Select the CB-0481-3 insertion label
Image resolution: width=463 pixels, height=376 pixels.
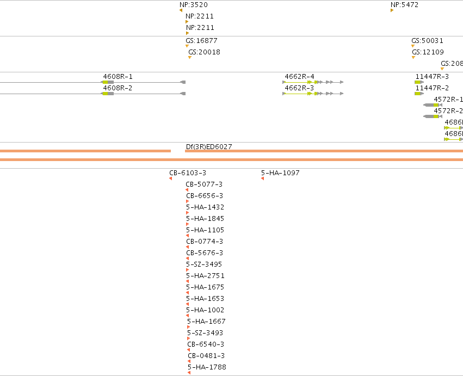click(206, 356)
